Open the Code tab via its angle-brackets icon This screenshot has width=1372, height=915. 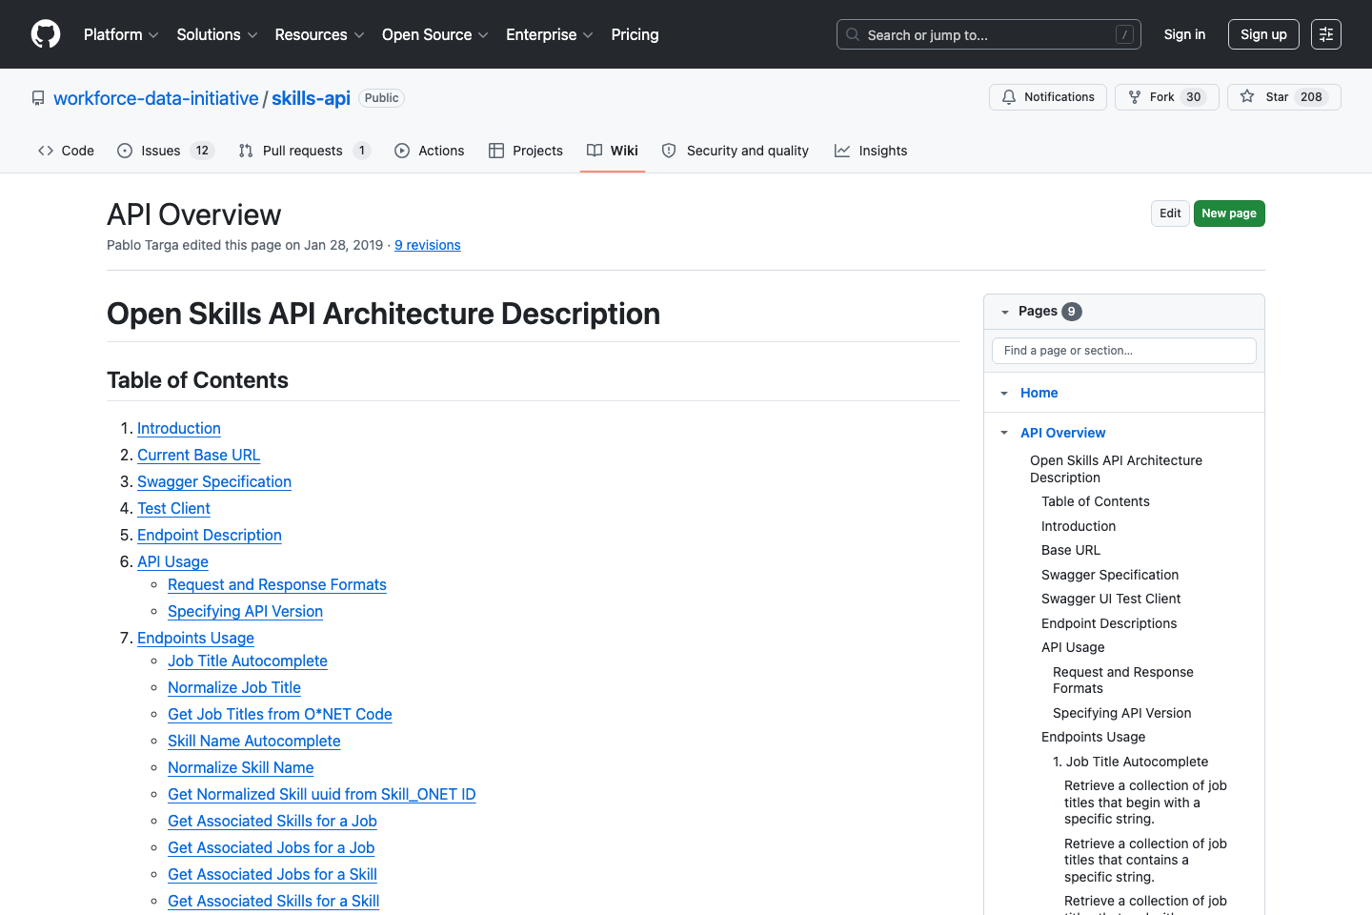(46, 150)
